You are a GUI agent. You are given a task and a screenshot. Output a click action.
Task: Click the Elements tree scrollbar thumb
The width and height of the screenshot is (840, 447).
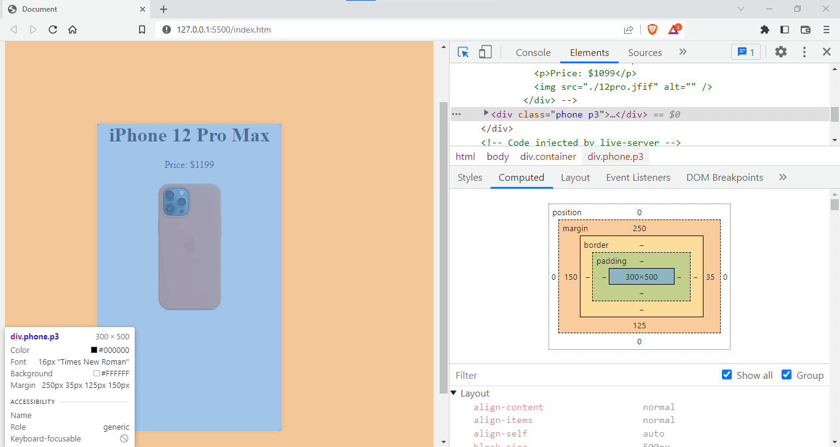[834, 114]
